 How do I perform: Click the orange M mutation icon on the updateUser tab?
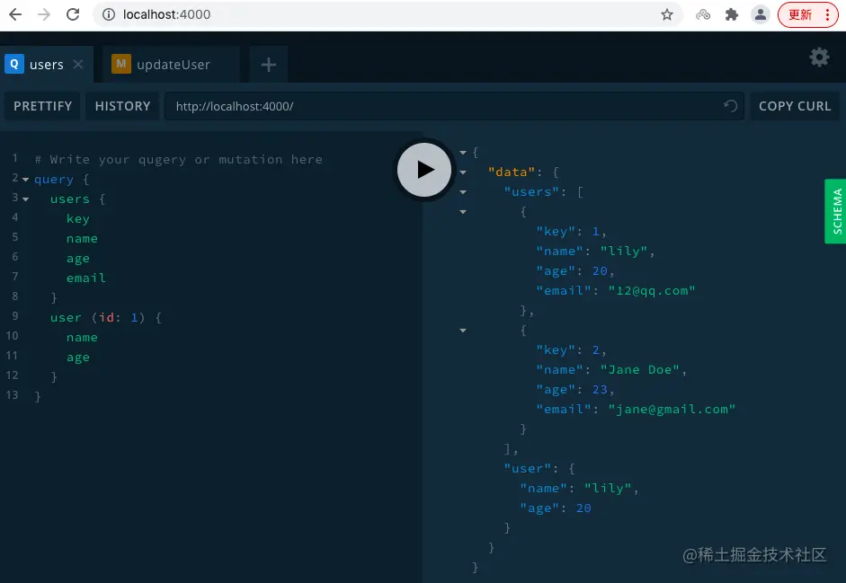[120, 64]
